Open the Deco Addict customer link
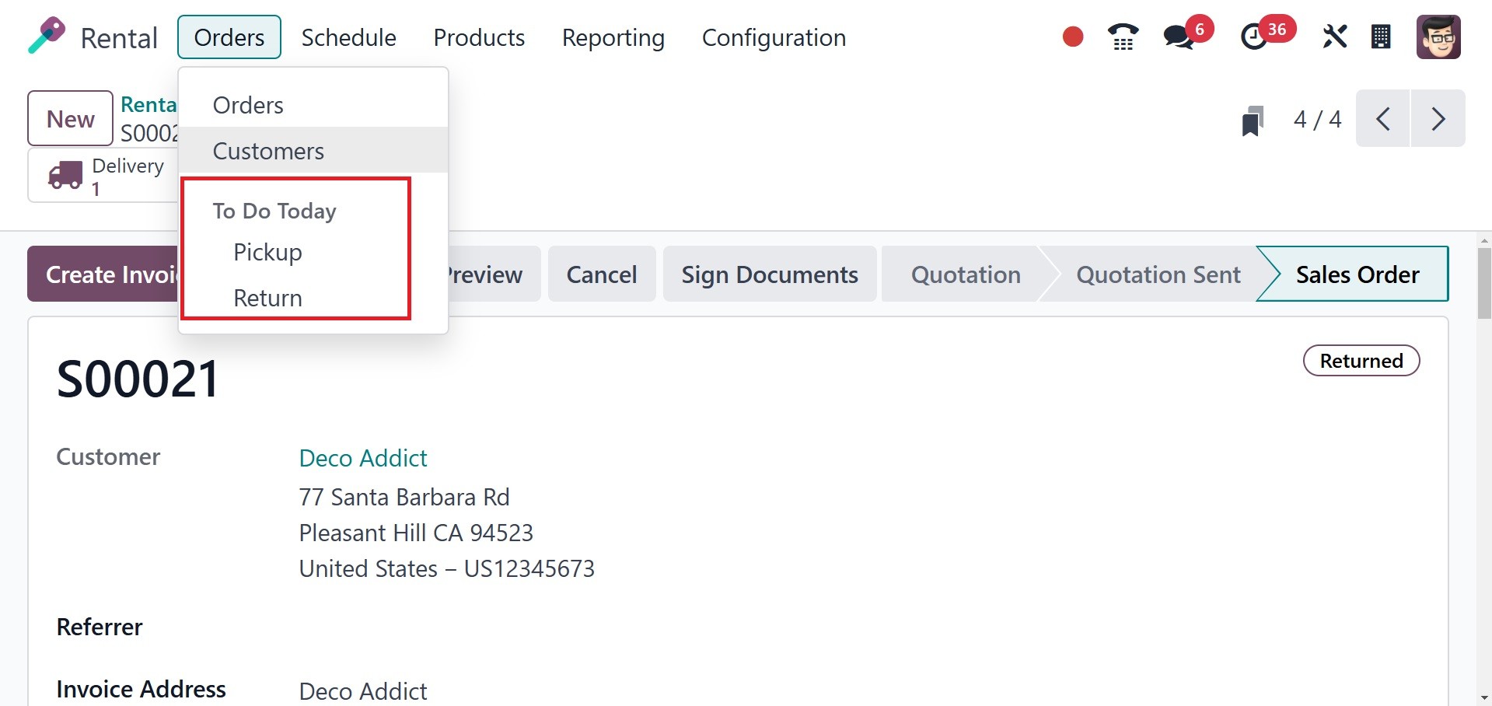This screenshot has width=1492, height=706. tap(363, 458)
